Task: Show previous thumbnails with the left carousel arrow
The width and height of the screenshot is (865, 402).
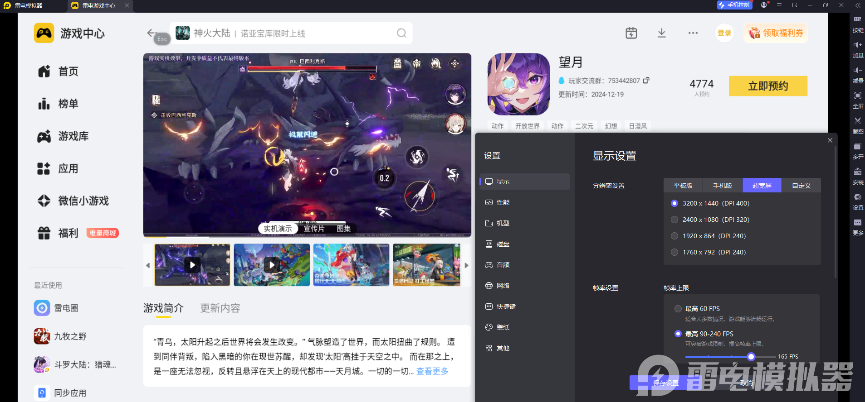Action: click(148, 265)
